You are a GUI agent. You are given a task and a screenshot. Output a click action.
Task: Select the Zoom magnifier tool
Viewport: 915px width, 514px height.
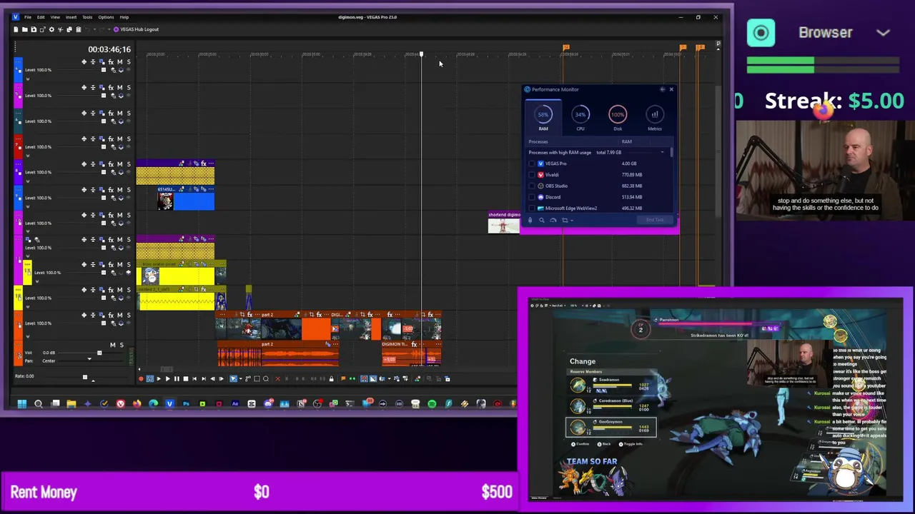(x=266, y=378)
